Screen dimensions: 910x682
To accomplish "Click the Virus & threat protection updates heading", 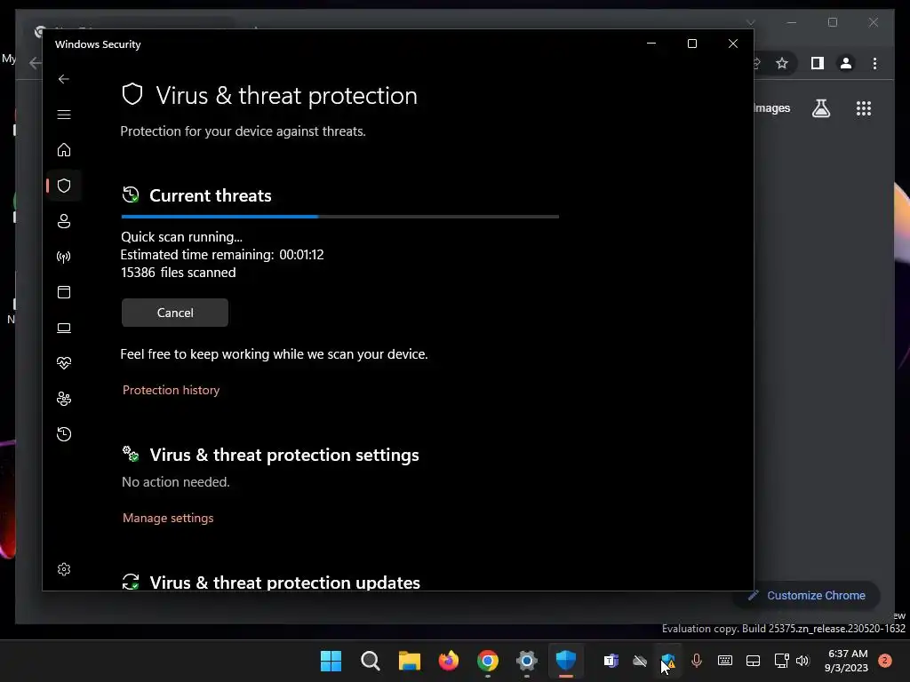I will pos(285,583).
